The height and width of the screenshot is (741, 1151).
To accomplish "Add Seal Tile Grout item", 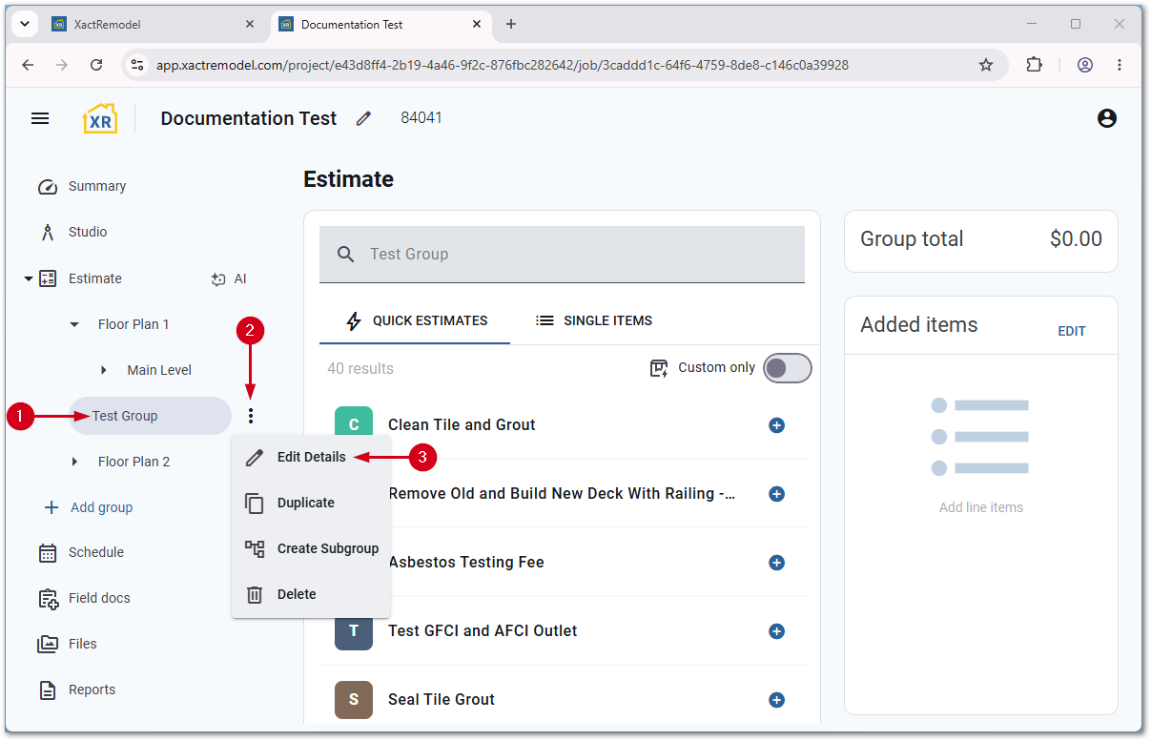I will 776,700.
